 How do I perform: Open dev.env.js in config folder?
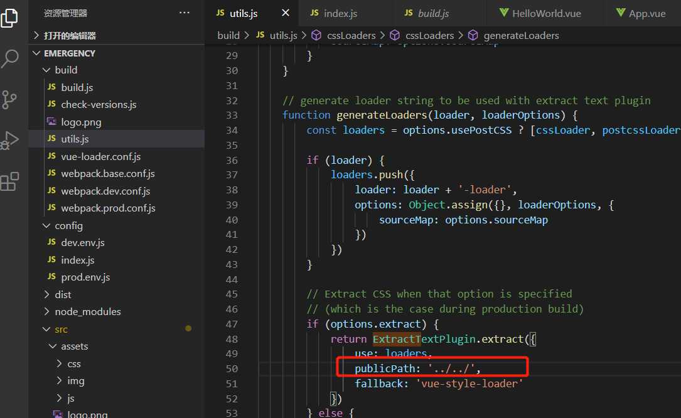pos(116,242)
